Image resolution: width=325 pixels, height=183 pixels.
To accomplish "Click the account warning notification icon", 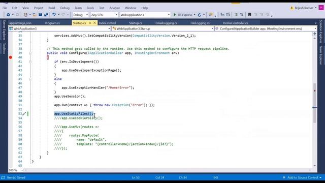I will (292, 8).
